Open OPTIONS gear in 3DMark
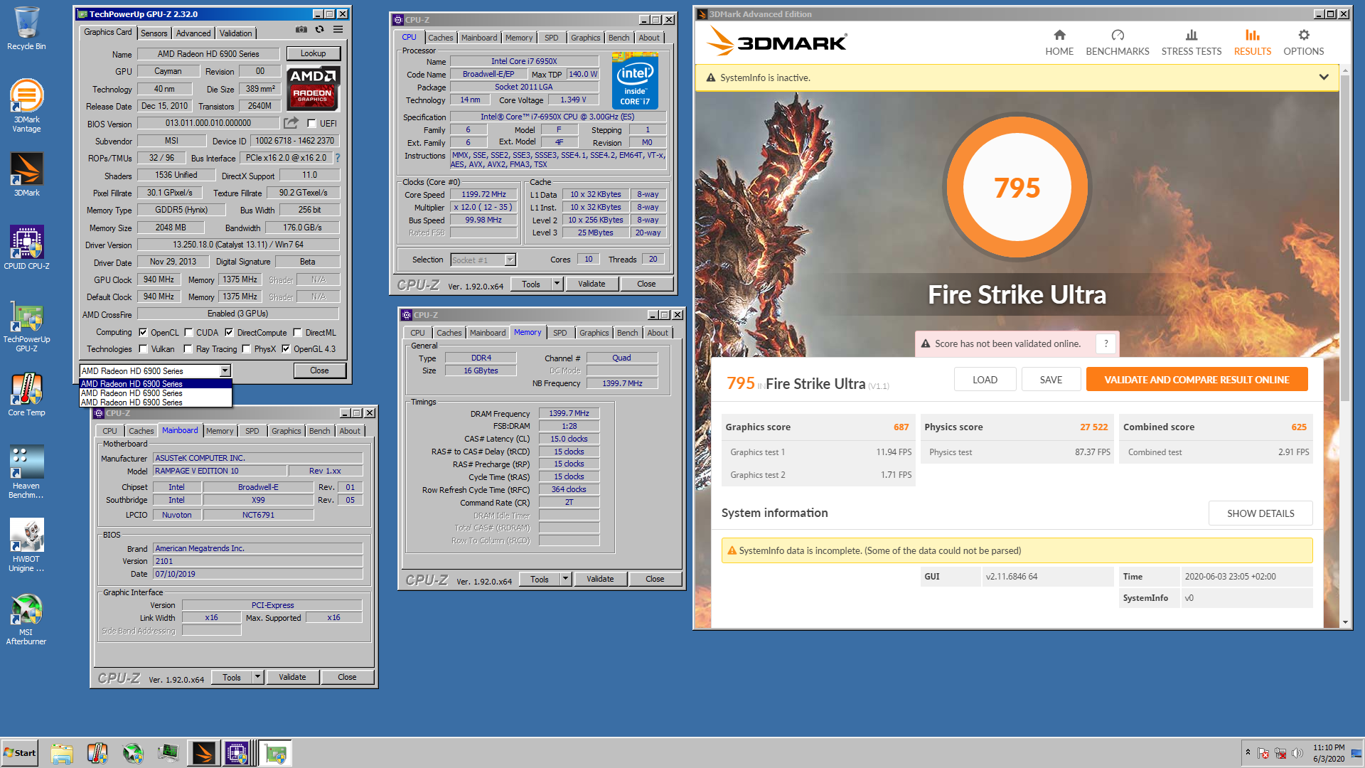 coord(1304,43)
